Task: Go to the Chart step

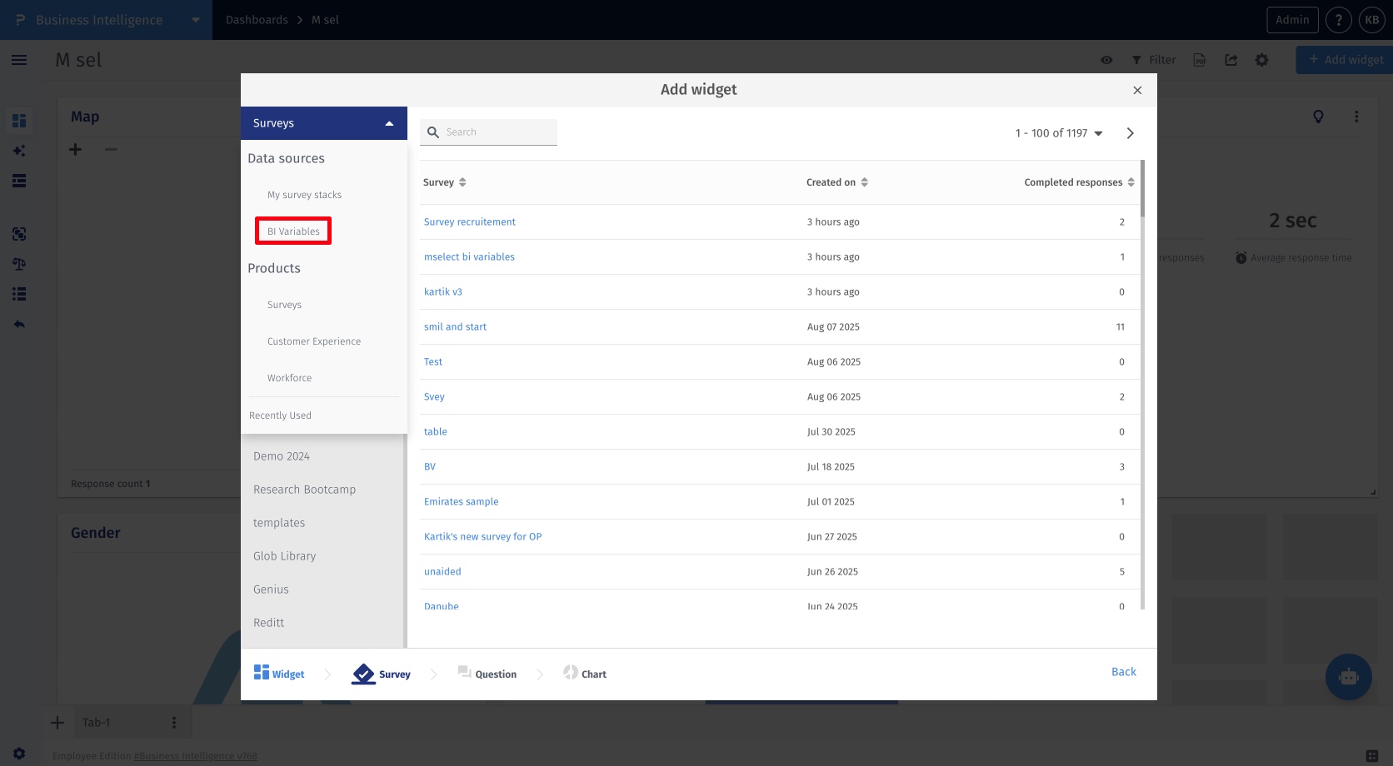Action: pyautogui.click(x=585, y=674)
